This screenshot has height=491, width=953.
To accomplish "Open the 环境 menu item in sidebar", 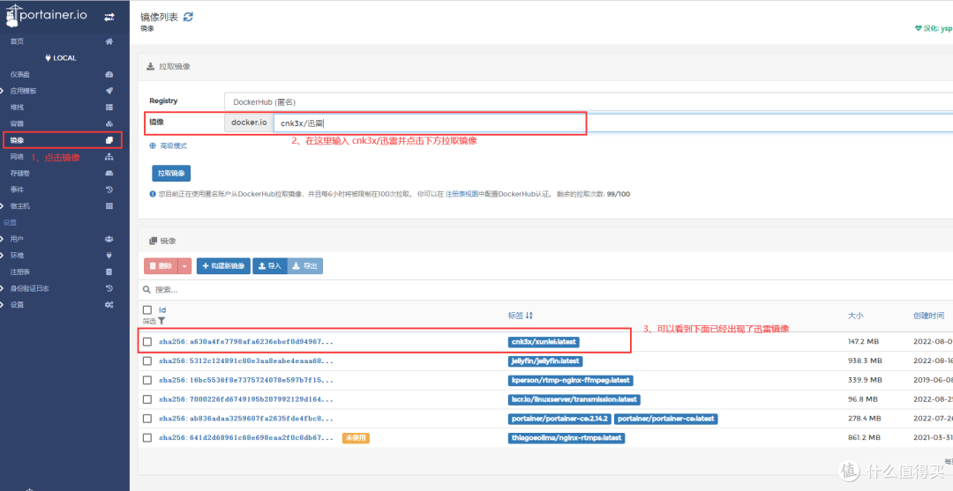I will pyautogui.click(x=17, y=255).
